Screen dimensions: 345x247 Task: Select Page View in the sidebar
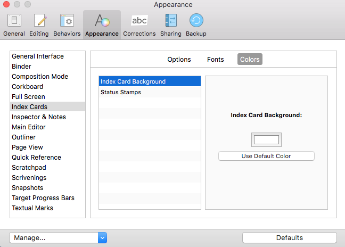pos(47,147)
